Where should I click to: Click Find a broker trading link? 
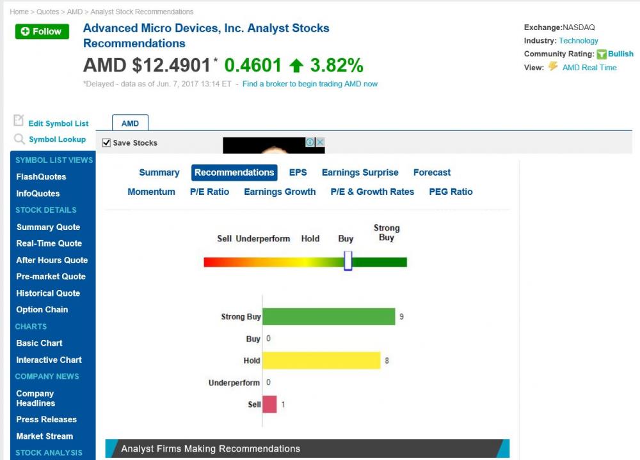(310, 84)
